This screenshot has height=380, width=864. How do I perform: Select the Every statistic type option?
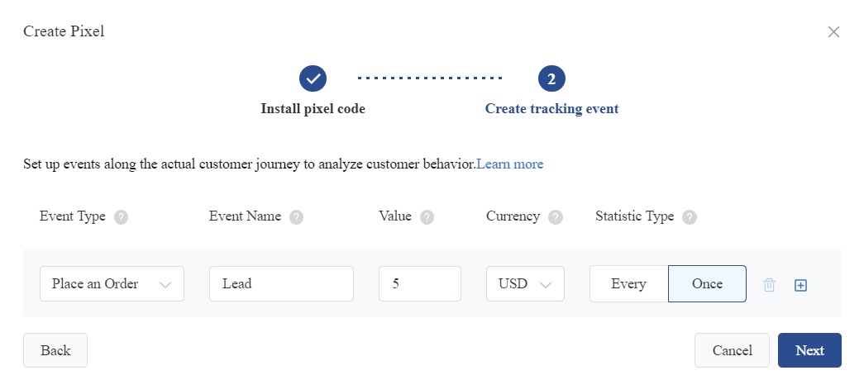[628, 284]
